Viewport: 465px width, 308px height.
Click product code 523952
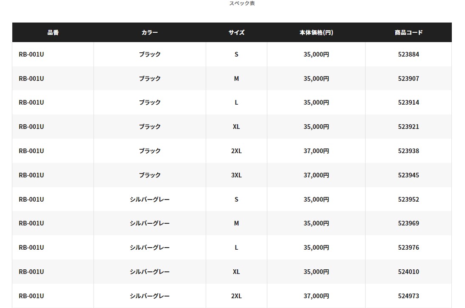(408, 200)
